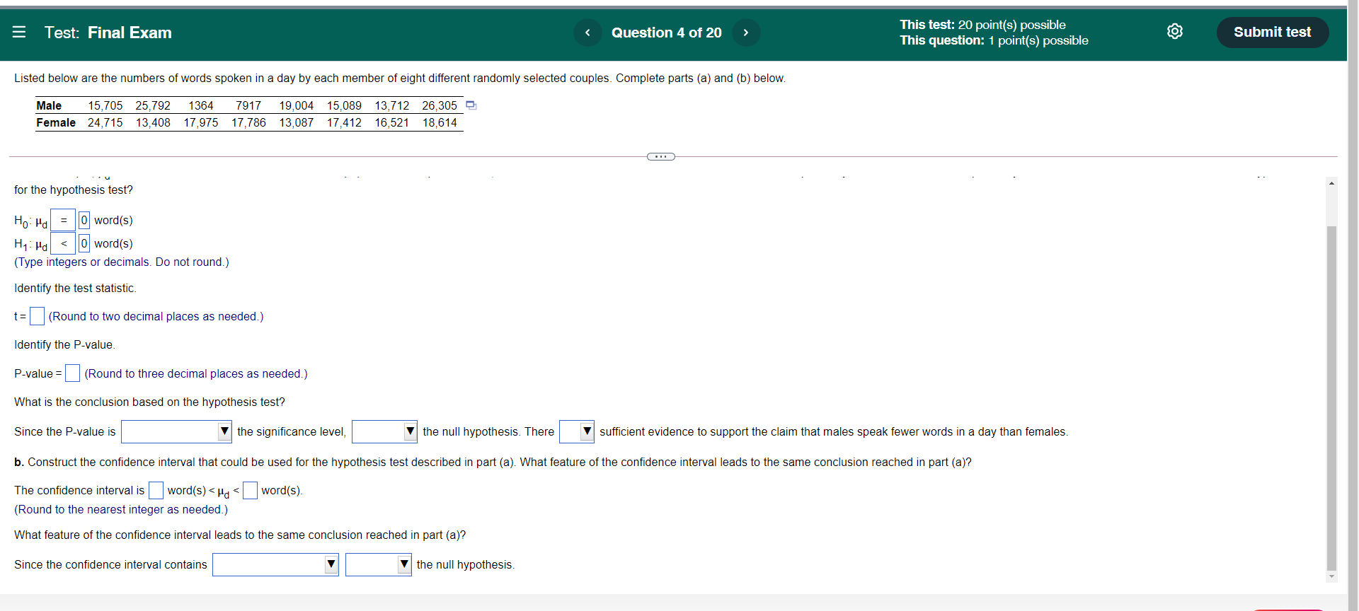Click the t test statistic input box
Image resolution: width=1359 pixels, height=611 pixels.
[38, 316]
